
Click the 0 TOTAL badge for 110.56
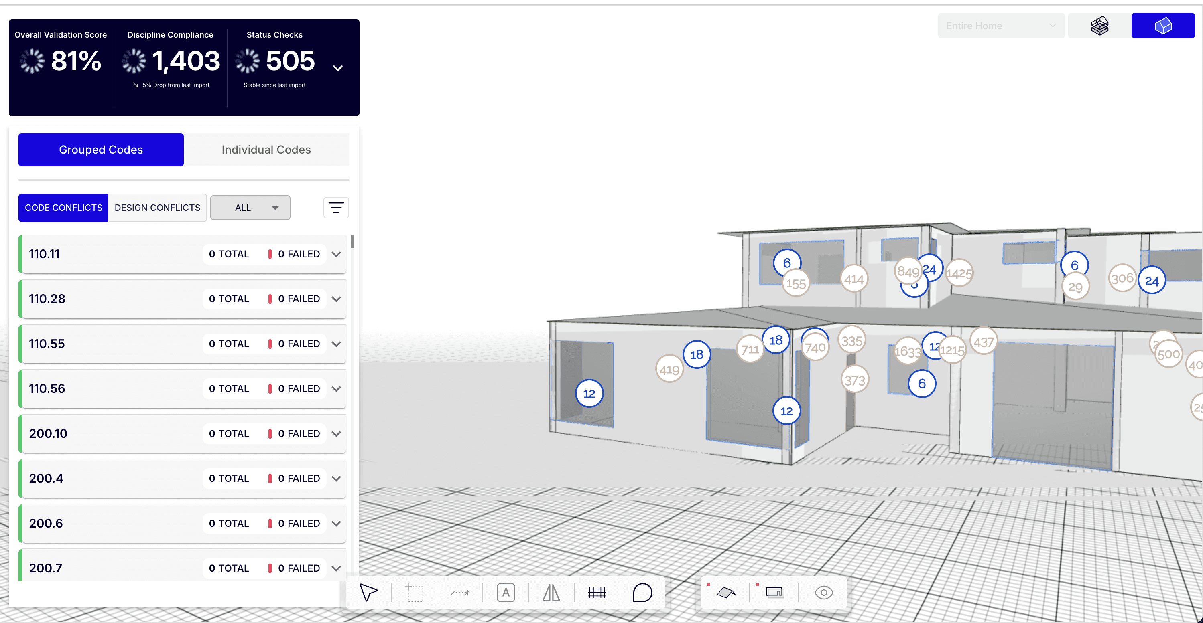pyautogui.click(x=229, y=388)
